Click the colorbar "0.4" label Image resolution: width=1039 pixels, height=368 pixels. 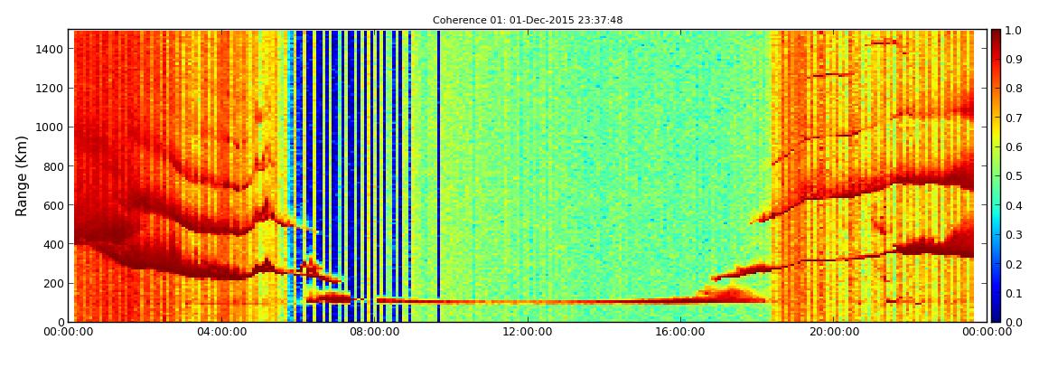point(1013,205)
